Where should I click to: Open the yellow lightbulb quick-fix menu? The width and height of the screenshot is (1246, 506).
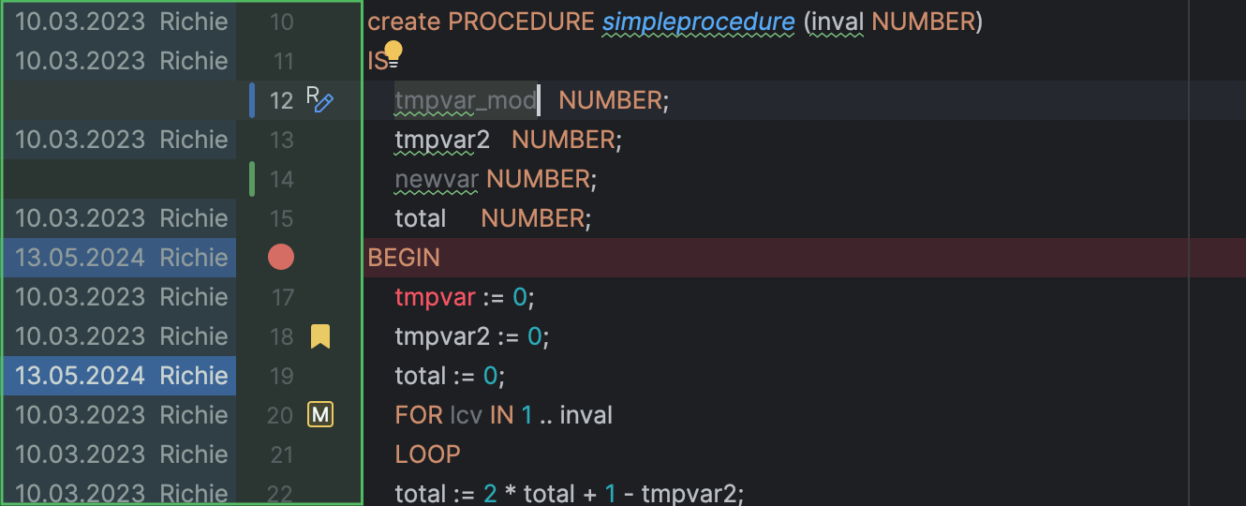click(393, 51)
